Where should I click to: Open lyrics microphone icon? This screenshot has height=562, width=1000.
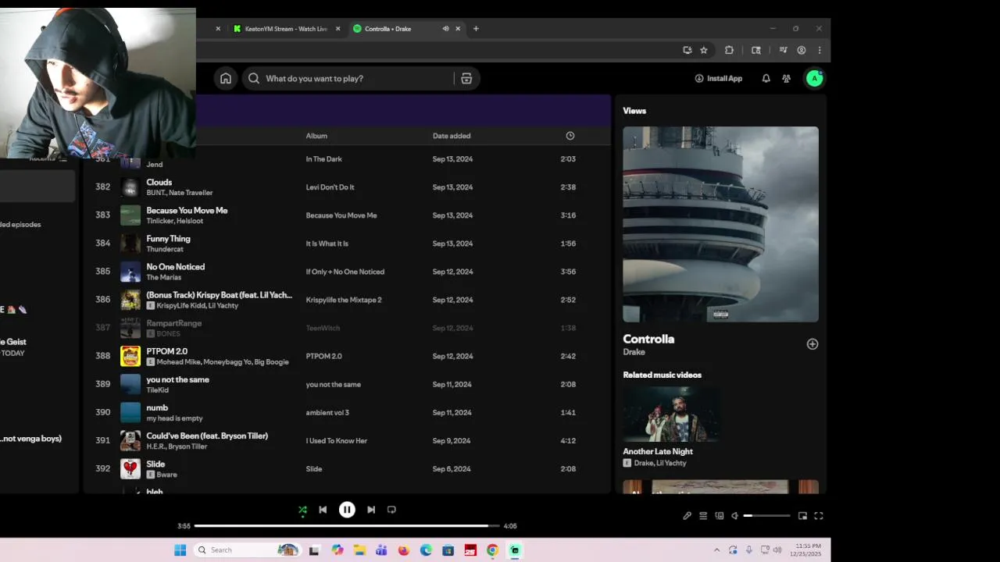687,516
